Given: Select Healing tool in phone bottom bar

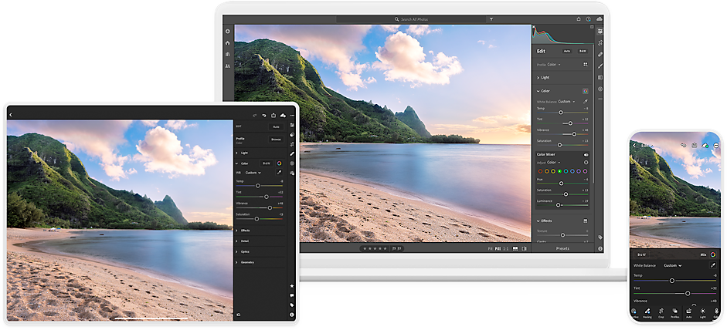Looking at the screenshot, I should point(647,312).
